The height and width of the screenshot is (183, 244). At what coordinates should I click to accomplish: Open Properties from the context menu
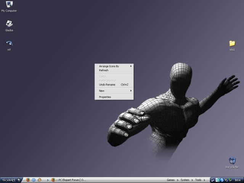coord(105,97)
